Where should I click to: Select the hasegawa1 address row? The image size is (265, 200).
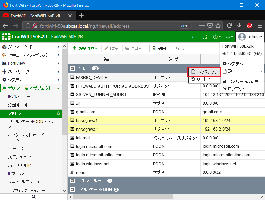[x=166, y=120]
